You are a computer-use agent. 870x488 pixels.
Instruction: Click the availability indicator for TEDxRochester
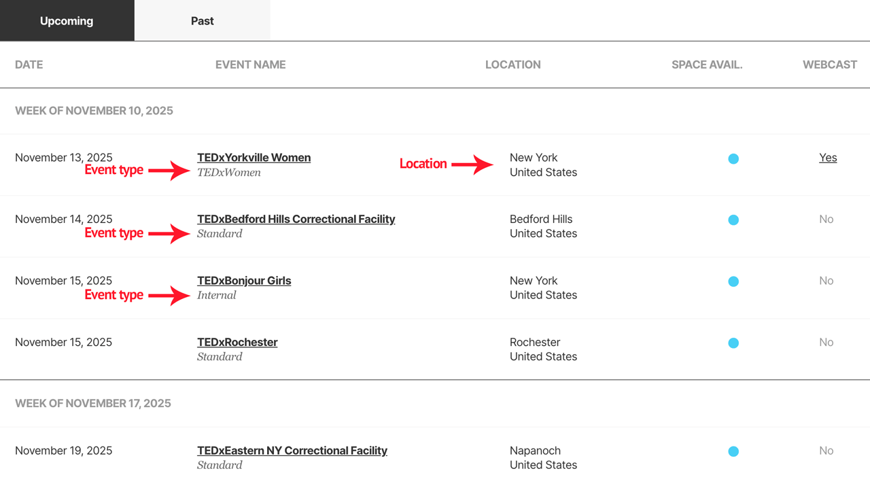coord(733,343)
